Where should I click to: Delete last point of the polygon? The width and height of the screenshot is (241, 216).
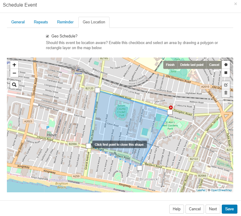pos(192,65)
